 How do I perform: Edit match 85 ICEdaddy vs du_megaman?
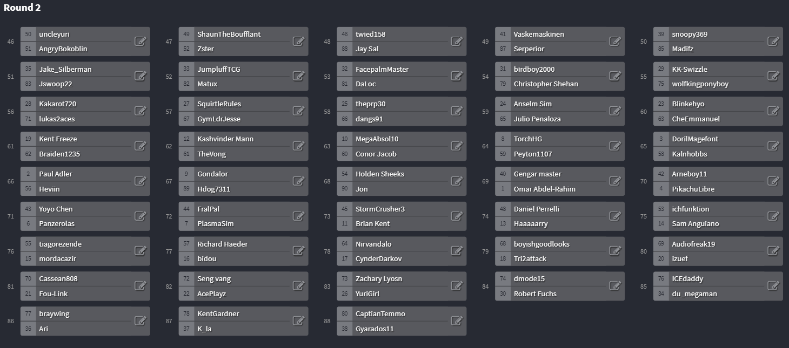pos(773,286)
